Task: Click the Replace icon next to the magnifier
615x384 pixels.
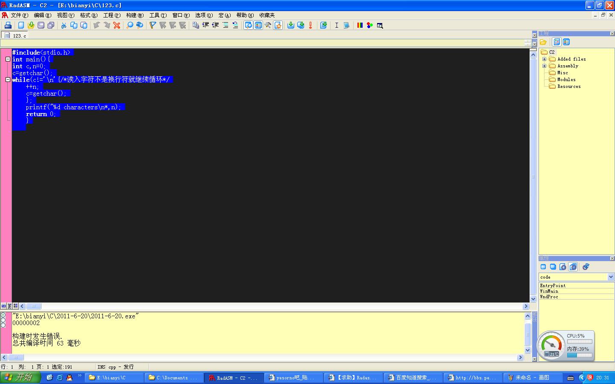Action: point(140,25)
